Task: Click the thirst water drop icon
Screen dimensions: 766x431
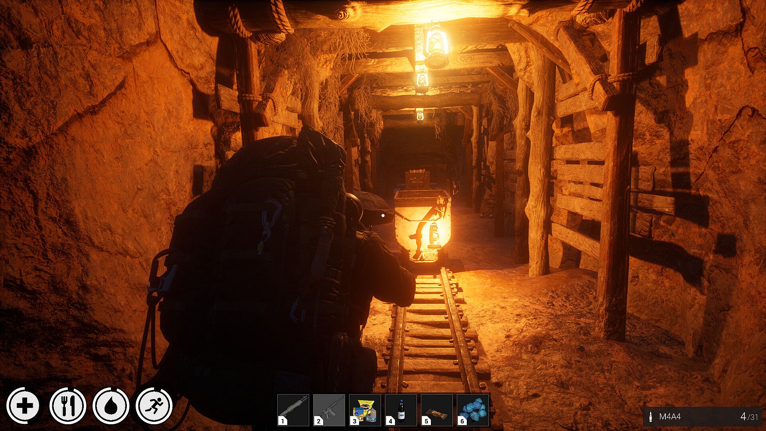Action: pyautogui.click(x=111, y=406)
